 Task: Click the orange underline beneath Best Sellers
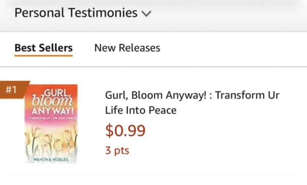(x=43, y=55)
